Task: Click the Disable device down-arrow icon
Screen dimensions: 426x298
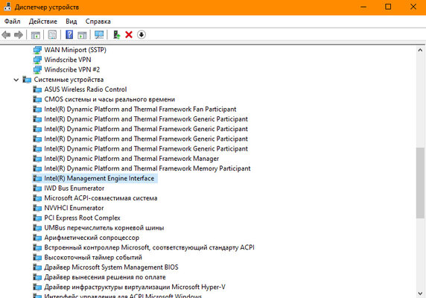Action: pos(142,35)
